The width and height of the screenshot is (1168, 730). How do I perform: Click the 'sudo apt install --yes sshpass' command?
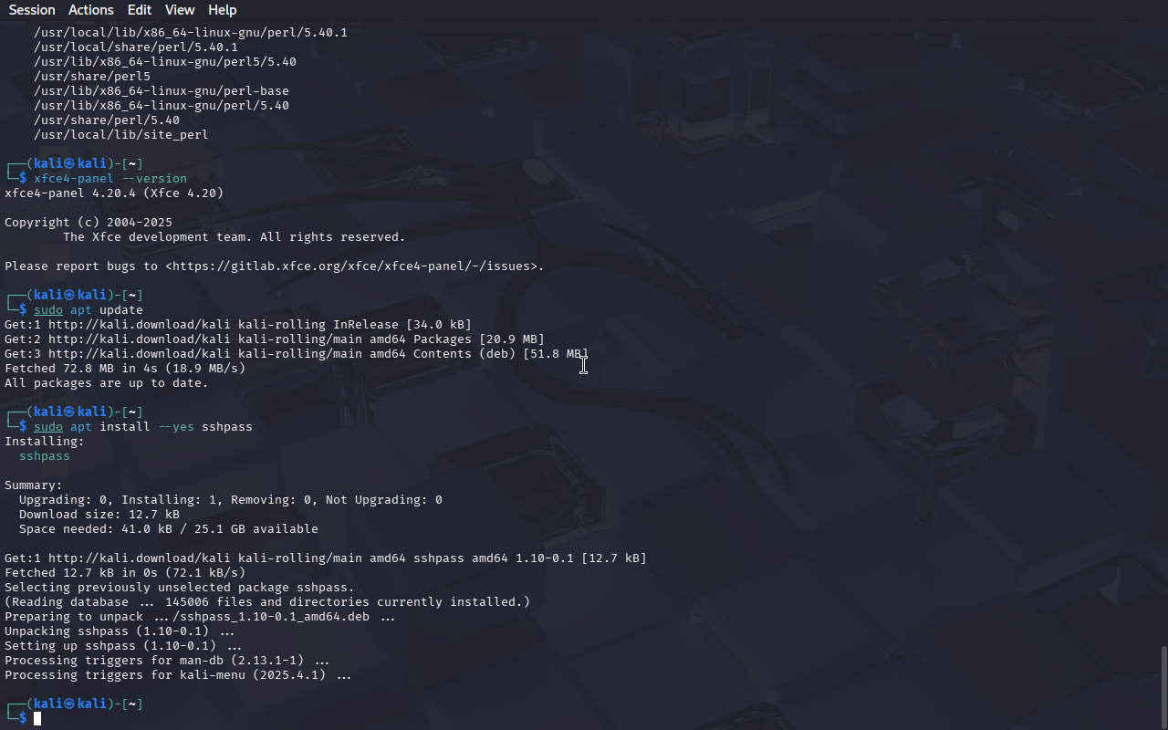pyautogui.click(x=143, y=427)
